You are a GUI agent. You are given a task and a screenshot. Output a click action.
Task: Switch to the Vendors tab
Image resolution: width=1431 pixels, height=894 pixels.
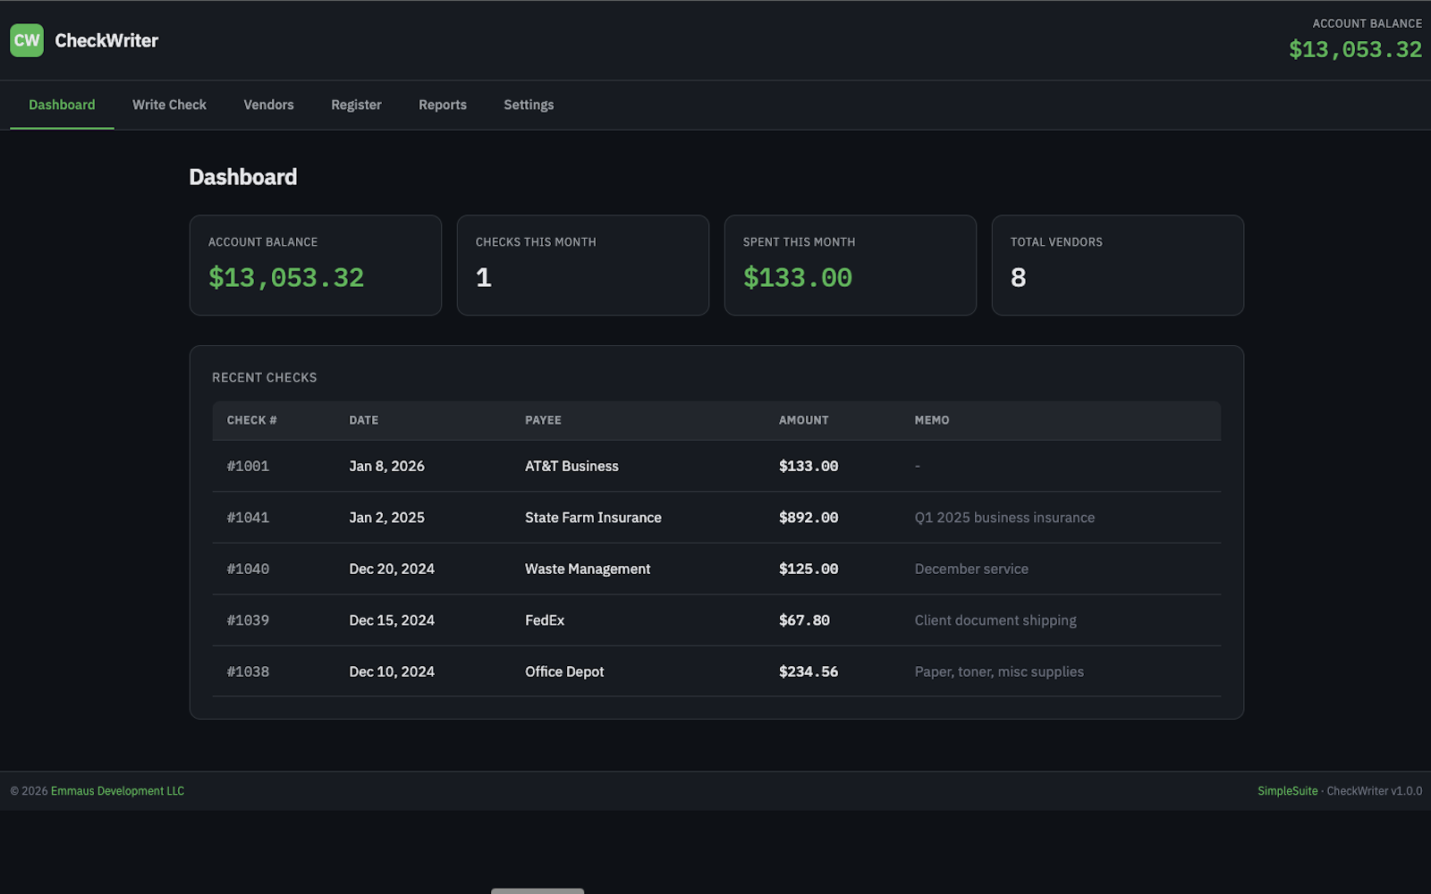[x=267, y=105]
